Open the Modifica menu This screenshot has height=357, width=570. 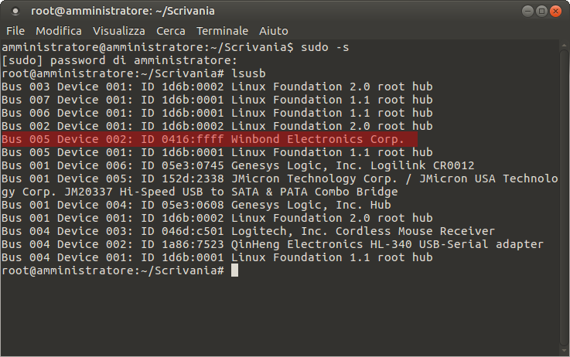(x=59, y=31)
